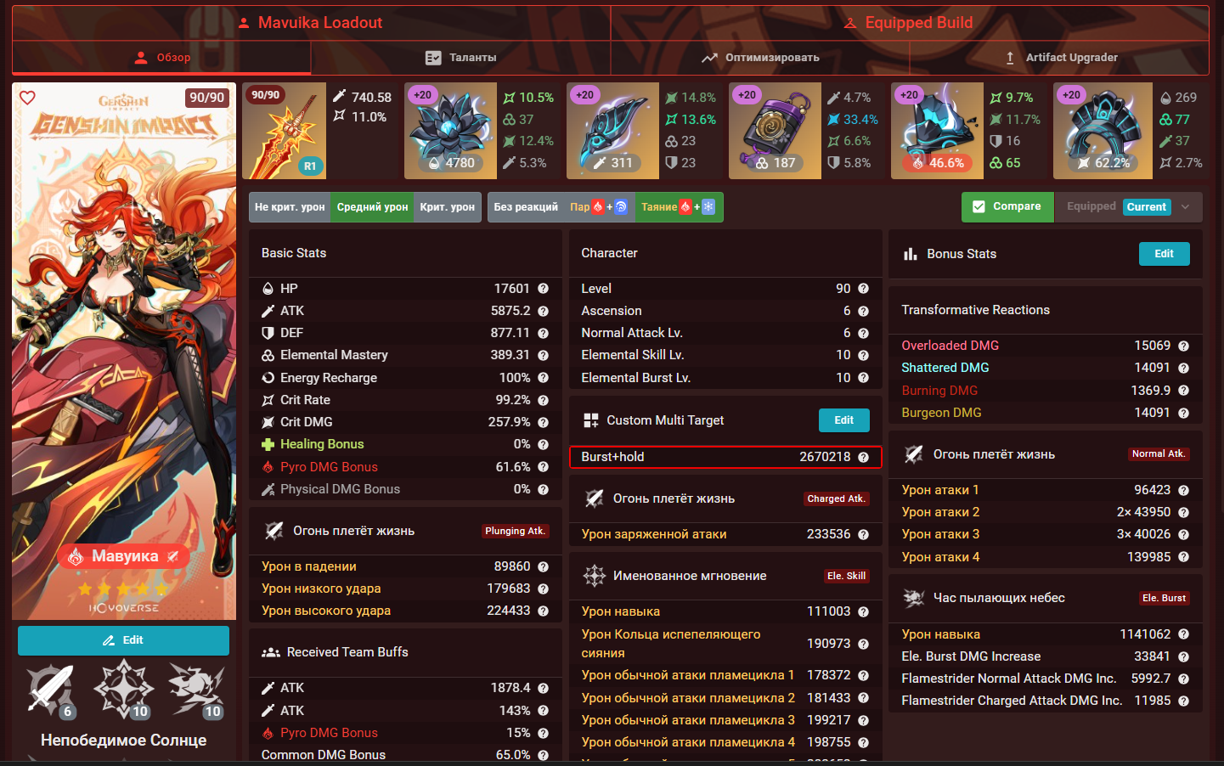Click the help icon beside Burst+hold value
The image size is (1224, 766).
click(863, 457)
